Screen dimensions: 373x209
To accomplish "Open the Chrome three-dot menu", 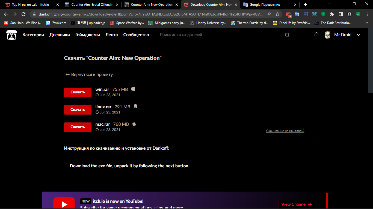I will coord(367,14).
